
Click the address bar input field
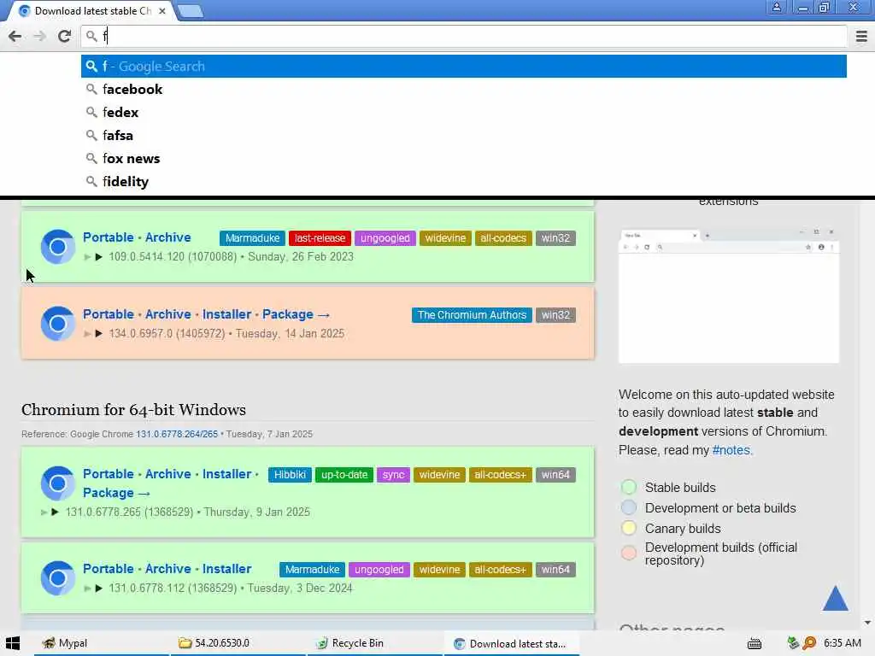[x=464, y=36]
